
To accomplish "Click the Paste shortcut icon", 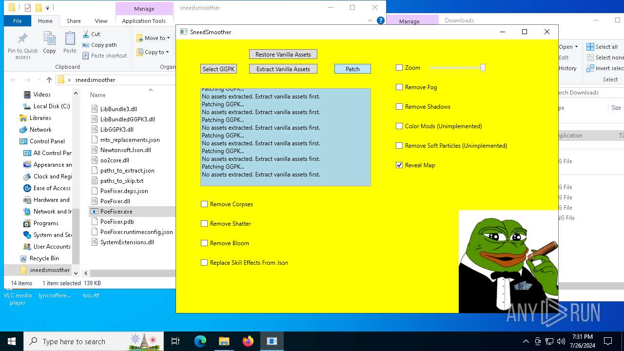I will tap(86, 56).
